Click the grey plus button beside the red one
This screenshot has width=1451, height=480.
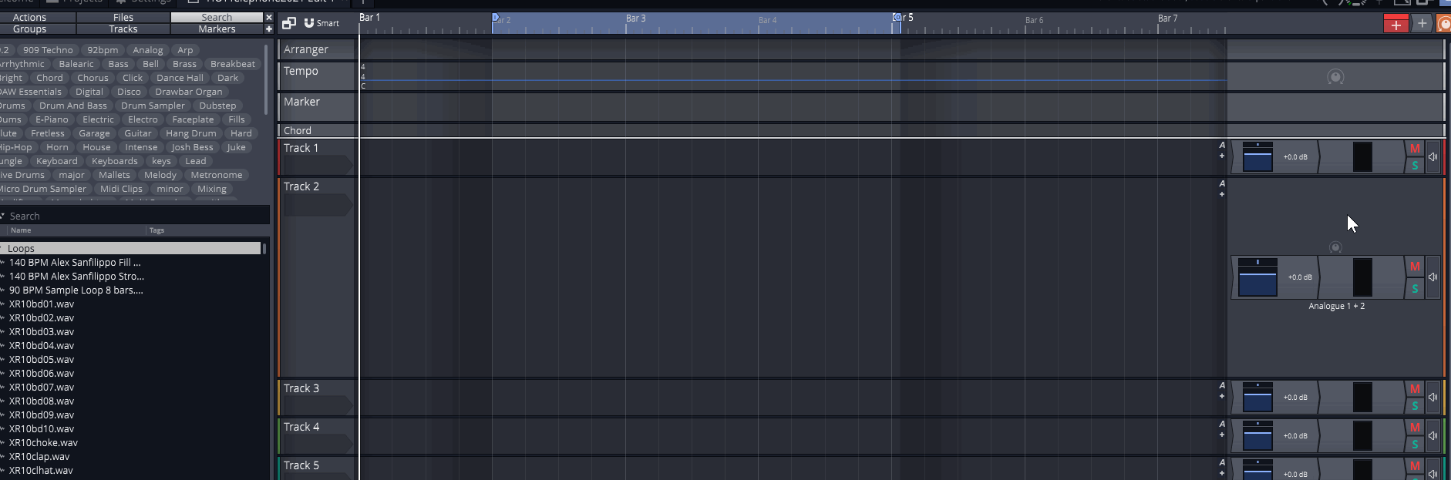tap(1422, 24)
